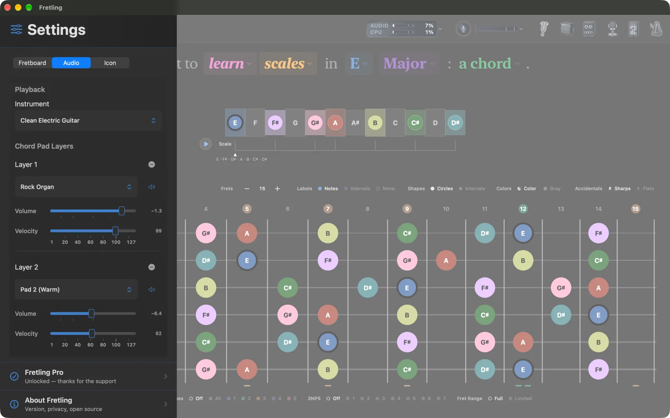
Task: Set Fret Range to Limited
Action: point(520,398)
